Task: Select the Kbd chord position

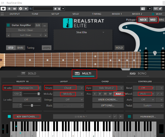Action: [119, 94]
